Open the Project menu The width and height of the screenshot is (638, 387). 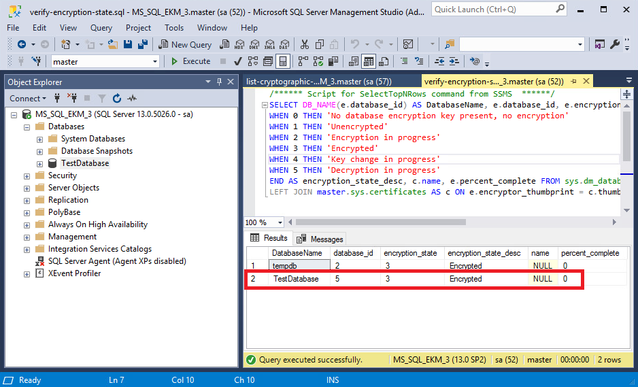[x=138, y=28]
